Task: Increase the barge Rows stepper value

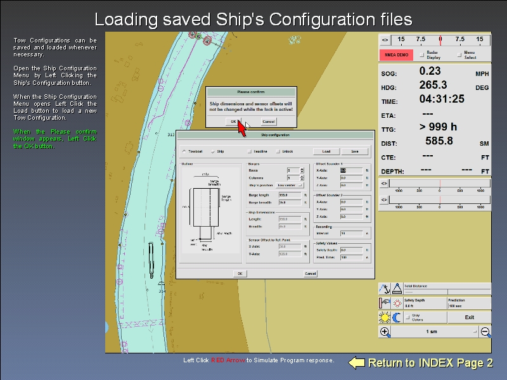Action: (302, 169)
